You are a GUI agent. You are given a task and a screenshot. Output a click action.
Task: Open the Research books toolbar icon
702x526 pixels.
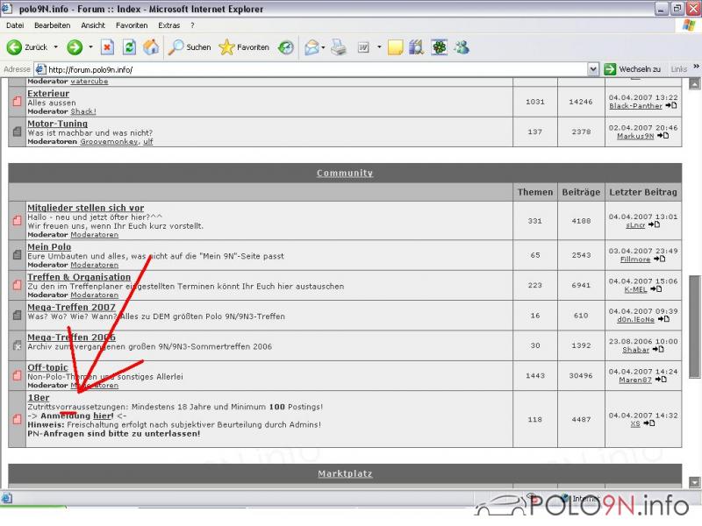pyautogui.click(x=416, y=47)
